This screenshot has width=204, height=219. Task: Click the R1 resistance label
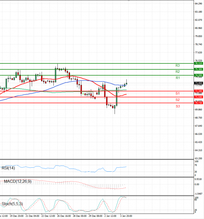pos(177,78)
